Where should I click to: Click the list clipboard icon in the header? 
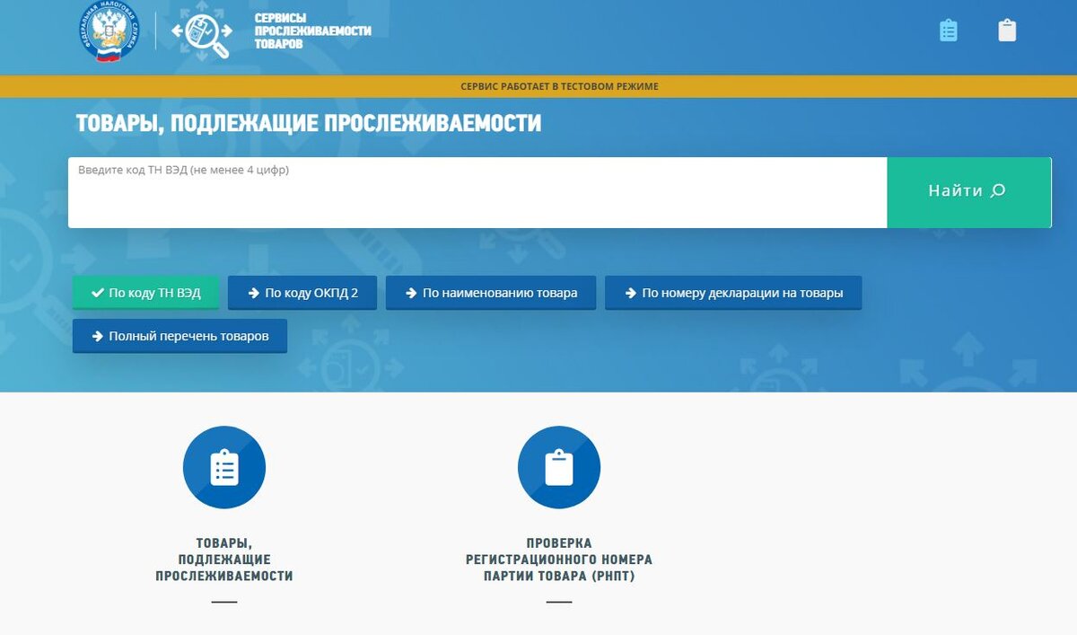[x=949, y=30]
